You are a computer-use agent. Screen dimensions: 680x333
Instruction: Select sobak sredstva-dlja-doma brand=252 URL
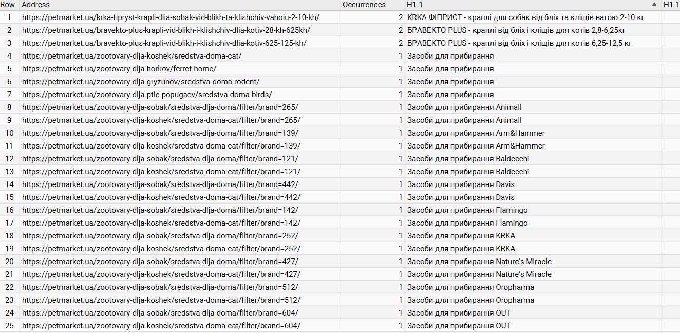pyautogui.click(x=180, y=235)
